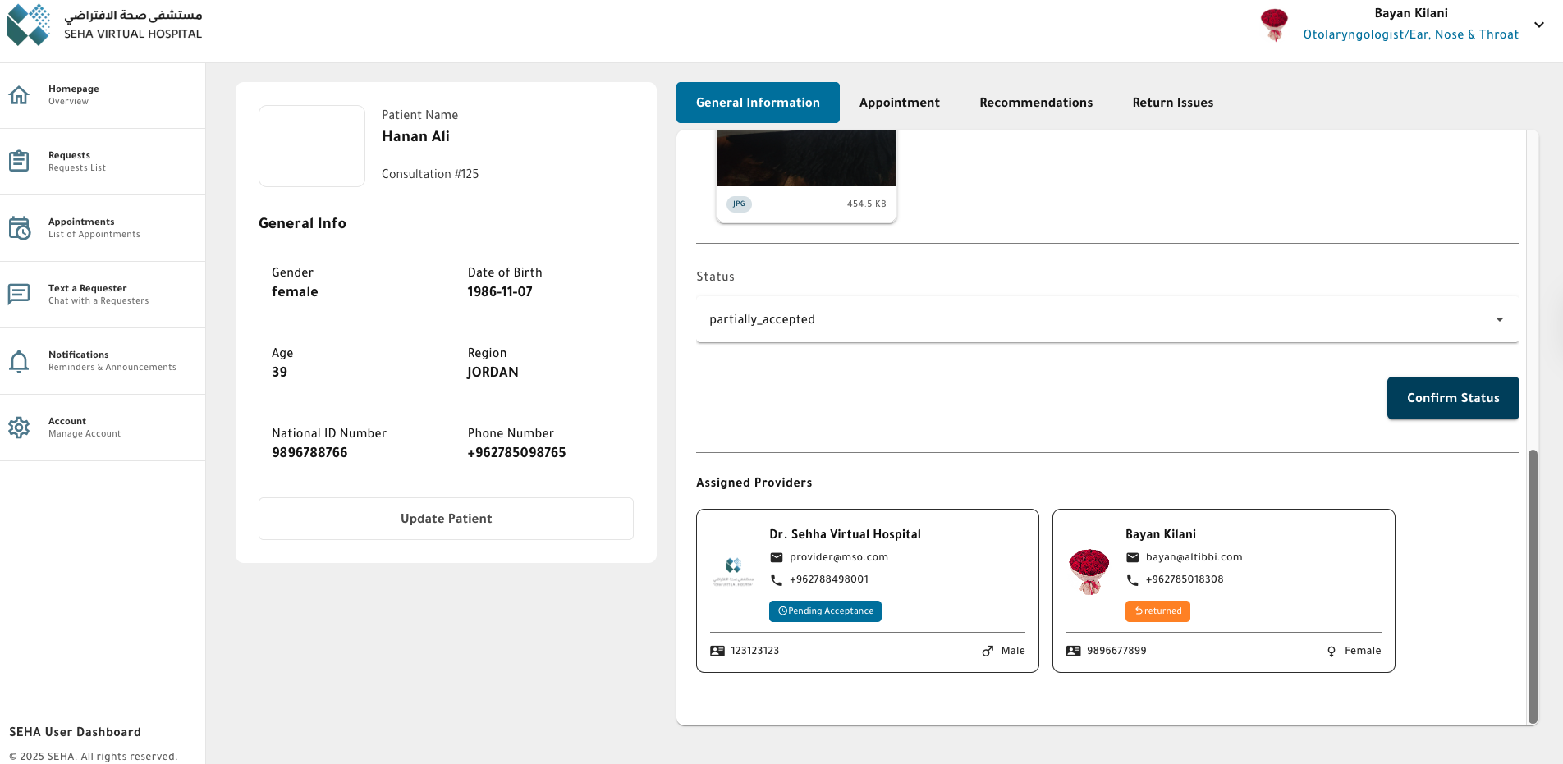The image size is (1563, 764).
Task: Click the Notifications bell icon
Action: pos(19,361)
